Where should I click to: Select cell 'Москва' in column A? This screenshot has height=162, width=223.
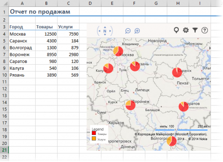pos(22,34)
